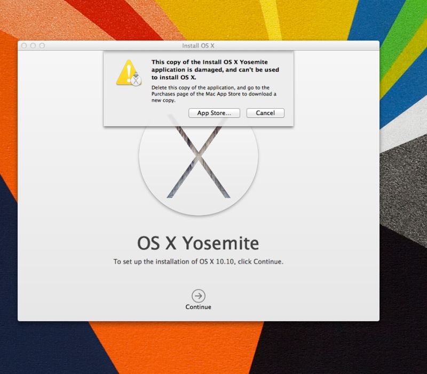
Task: Click the OS X Yosemite heading
Action: click(198, 243)
